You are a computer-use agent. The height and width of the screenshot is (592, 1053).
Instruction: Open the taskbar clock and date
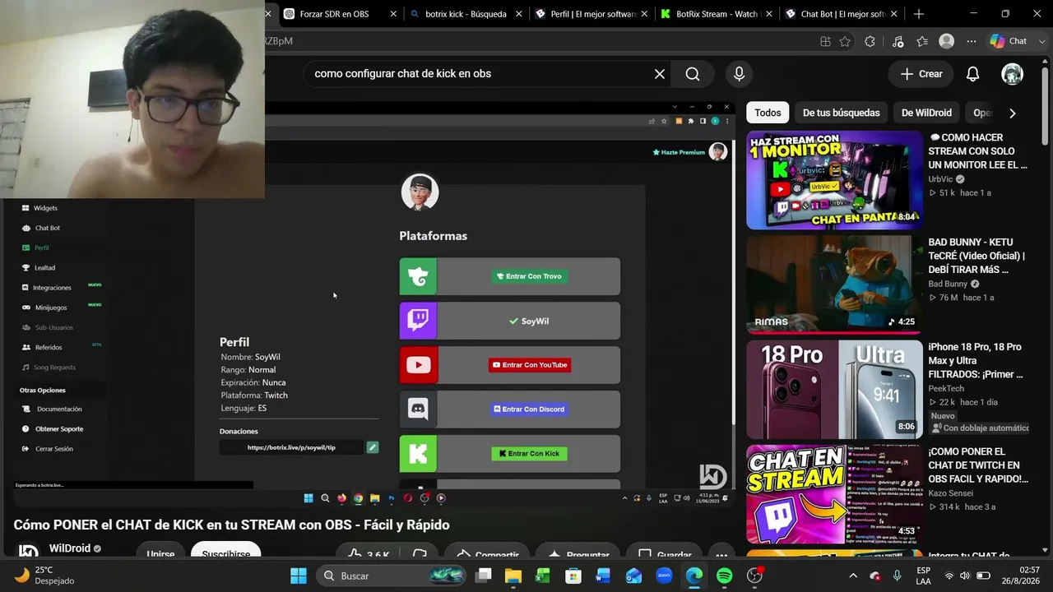point(1022,576)
